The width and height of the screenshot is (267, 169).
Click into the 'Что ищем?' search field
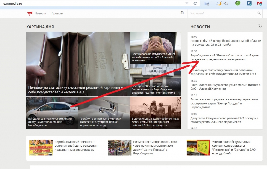coord(222,13)
